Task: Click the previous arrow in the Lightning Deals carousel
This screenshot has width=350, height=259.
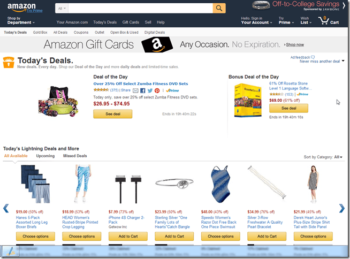Action: pos(6,208)
